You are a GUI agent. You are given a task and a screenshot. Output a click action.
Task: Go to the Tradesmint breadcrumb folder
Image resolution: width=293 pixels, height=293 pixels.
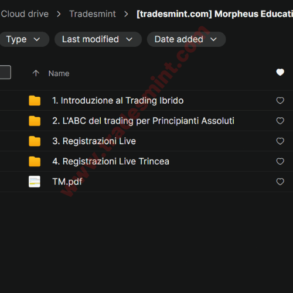[93, 14]
